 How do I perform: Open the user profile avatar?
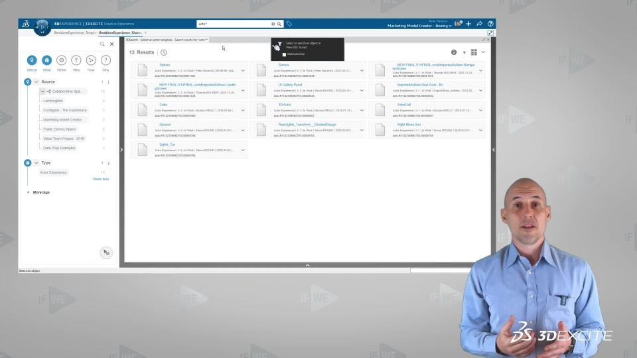pos(459,24)
